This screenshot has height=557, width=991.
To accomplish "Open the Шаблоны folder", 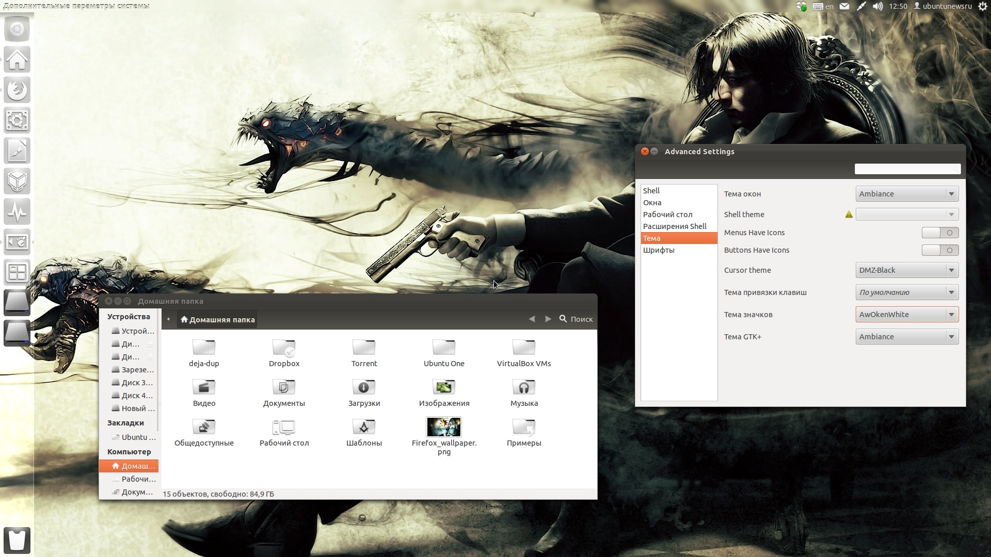I will tap(364, 432).
